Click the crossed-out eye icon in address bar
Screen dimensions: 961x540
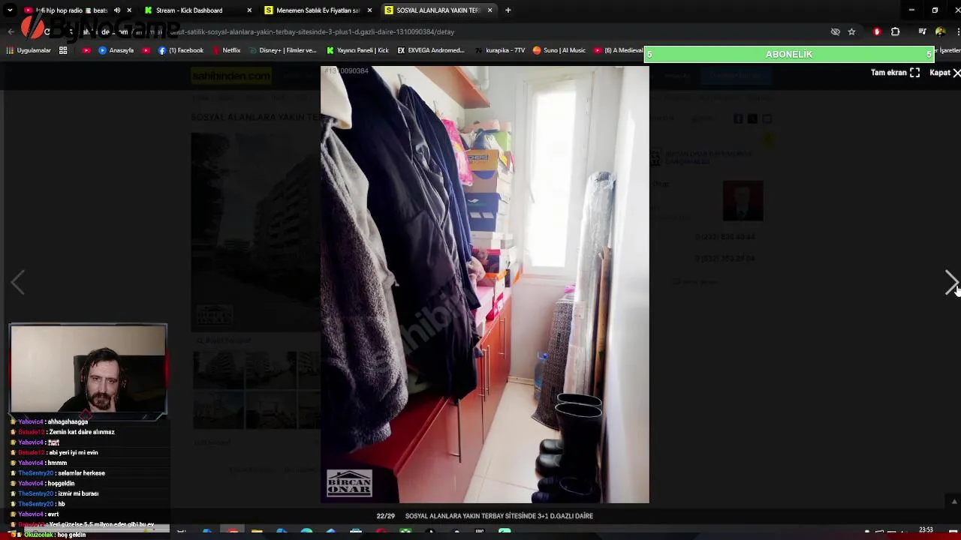[x=835, y=31]
